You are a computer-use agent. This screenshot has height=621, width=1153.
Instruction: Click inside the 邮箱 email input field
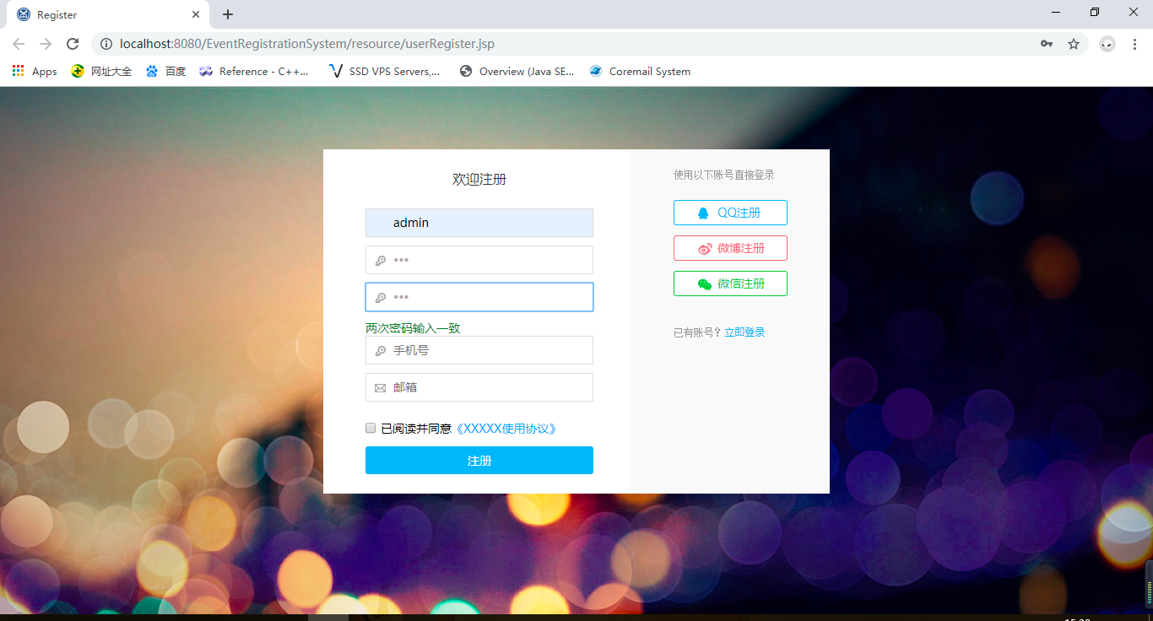pyautogui.click(x=481, y=386)
